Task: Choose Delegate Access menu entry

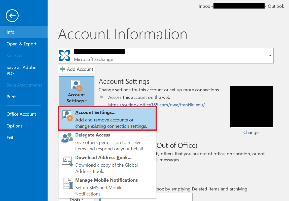Action: (107, 142)
